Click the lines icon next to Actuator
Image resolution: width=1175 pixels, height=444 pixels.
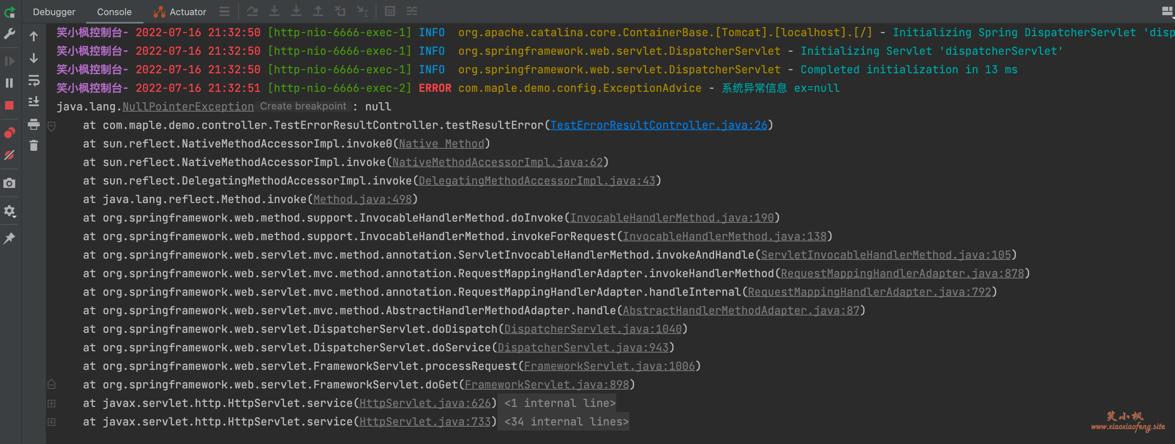225,11
